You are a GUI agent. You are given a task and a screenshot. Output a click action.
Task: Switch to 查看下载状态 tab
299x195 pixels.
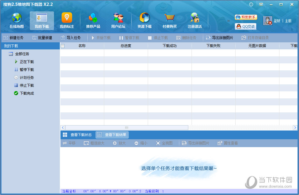(x=77, y=135)
